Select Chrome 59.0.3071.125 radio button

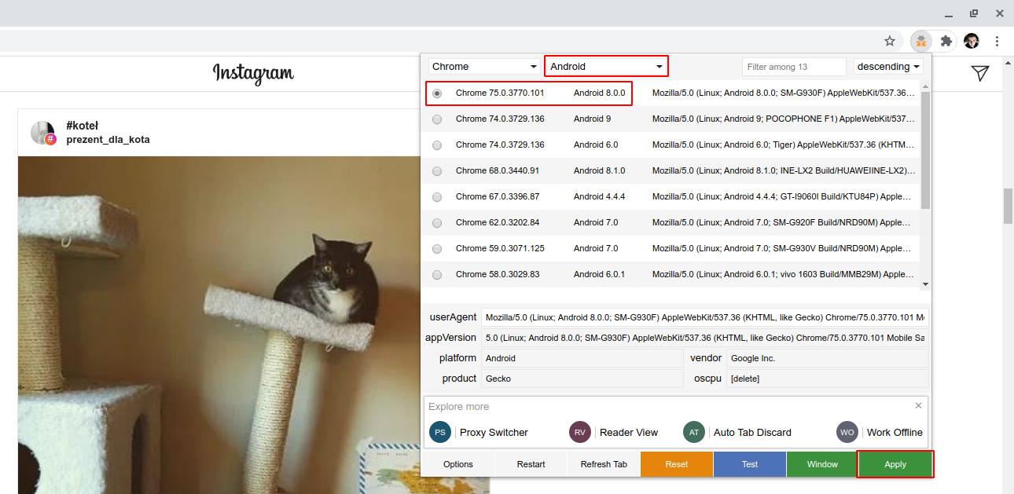point(437,249)
